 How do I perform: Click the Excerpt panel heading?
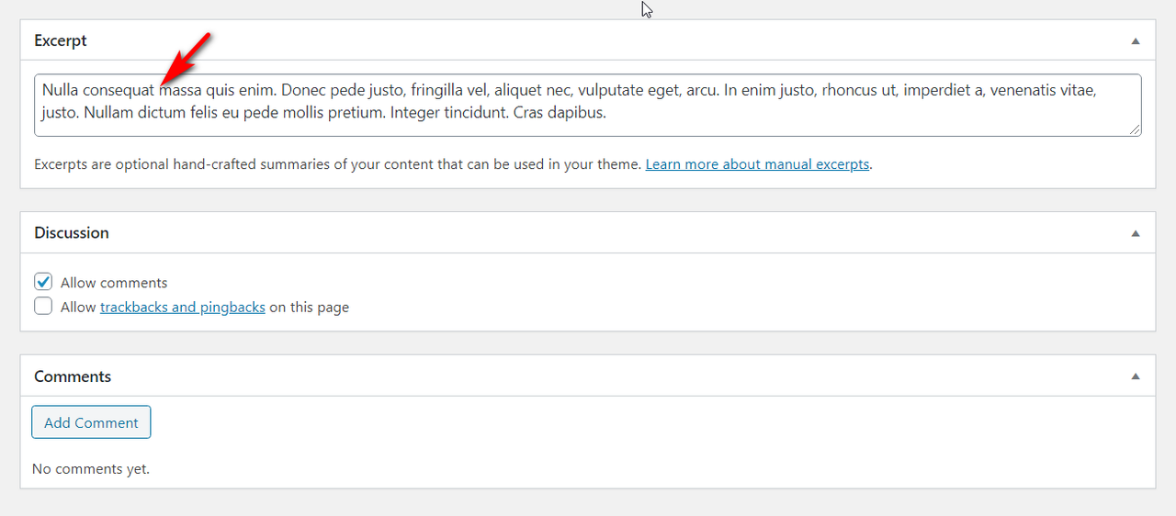click(x=61, y=41)
